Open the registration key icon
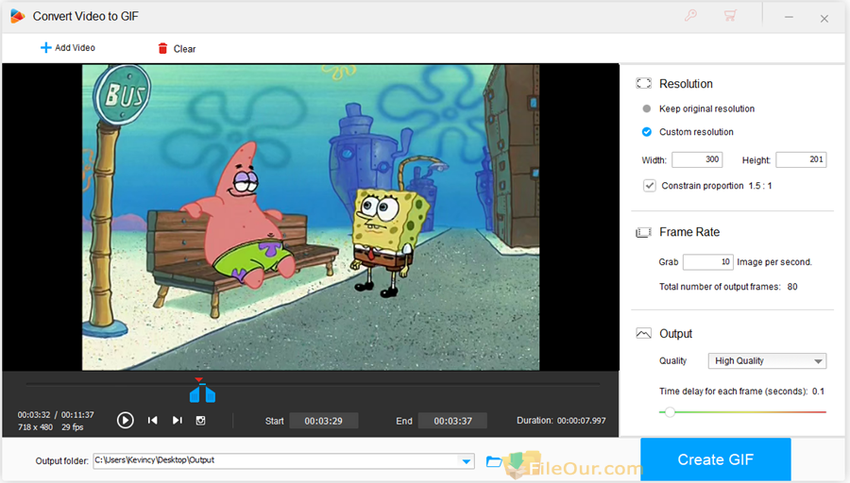 pyautogui.click(x=690, y=15)
